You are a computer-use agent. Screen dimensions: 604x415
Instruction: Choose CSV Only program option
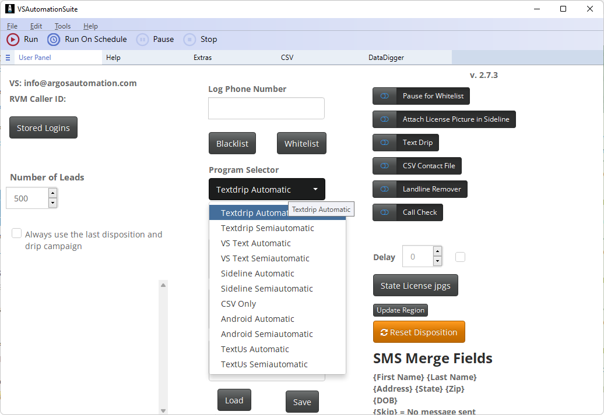point(238,304)
